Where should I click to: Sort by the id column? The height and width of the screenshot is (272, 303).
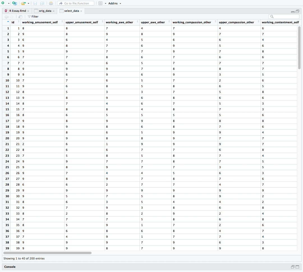(15, 22)
